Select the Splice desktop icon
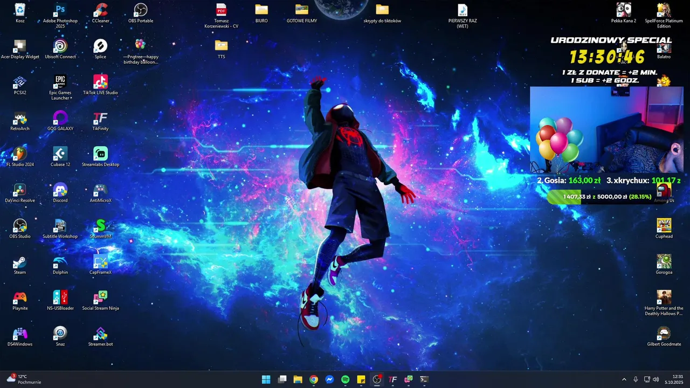 (x=100, y=49)
